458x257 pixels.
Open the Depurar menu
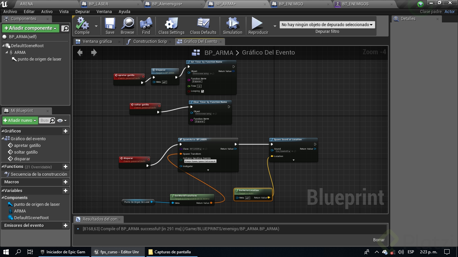pos(82,12)
